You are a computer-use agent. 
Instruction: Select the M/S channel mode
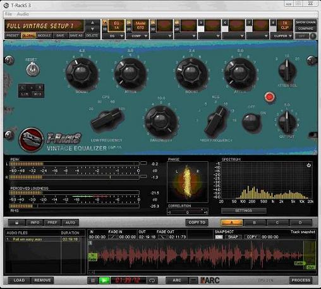pyautogui.click(x=38, y=94)
